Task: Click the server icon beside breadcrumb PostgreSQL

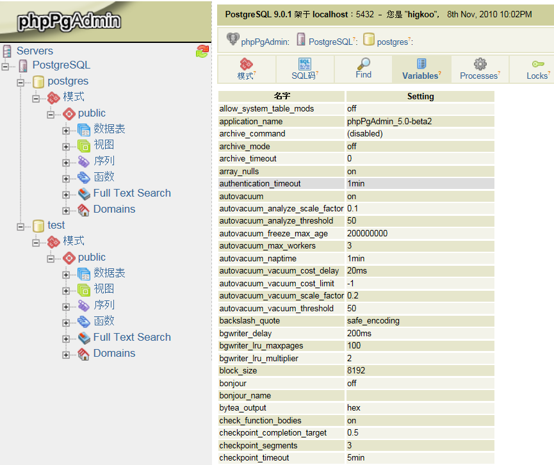Action: (x=301, y=39)
